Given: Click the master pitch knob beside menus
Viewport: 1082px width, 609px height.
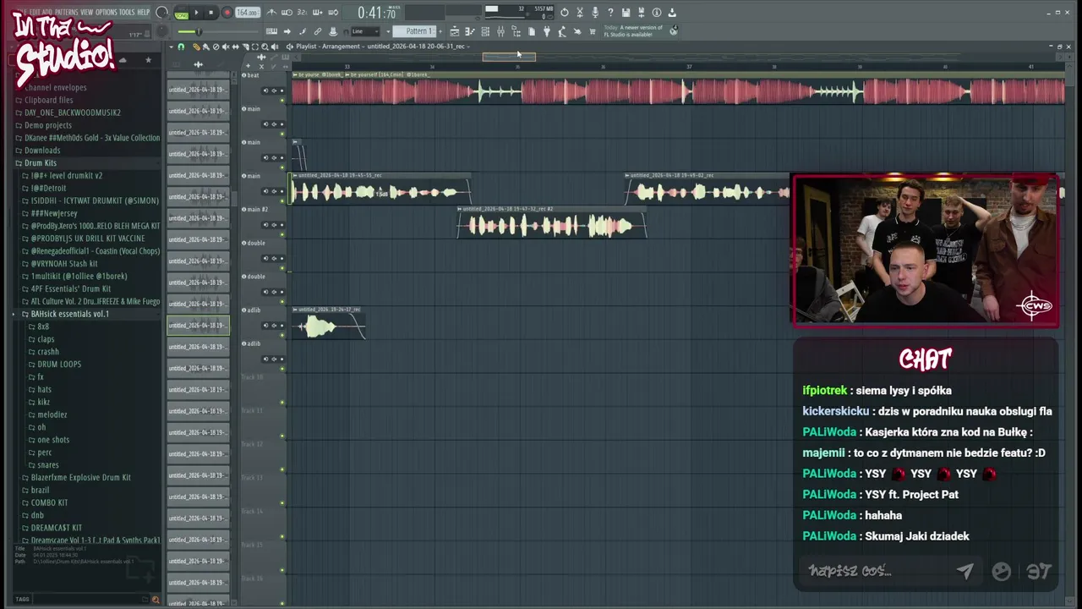Looking at the screenshot, I should (x=161, y=13).
